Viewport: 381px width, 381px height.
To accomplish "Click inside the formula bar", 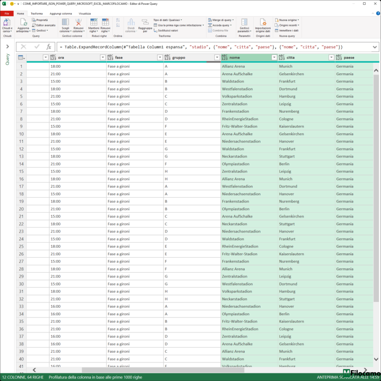I will [x=214, y=47].
